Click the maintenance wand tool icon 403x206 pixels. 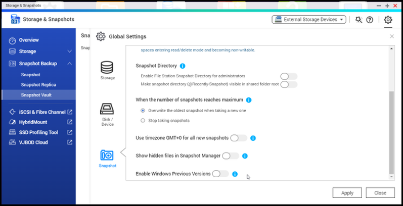(359, 20)
